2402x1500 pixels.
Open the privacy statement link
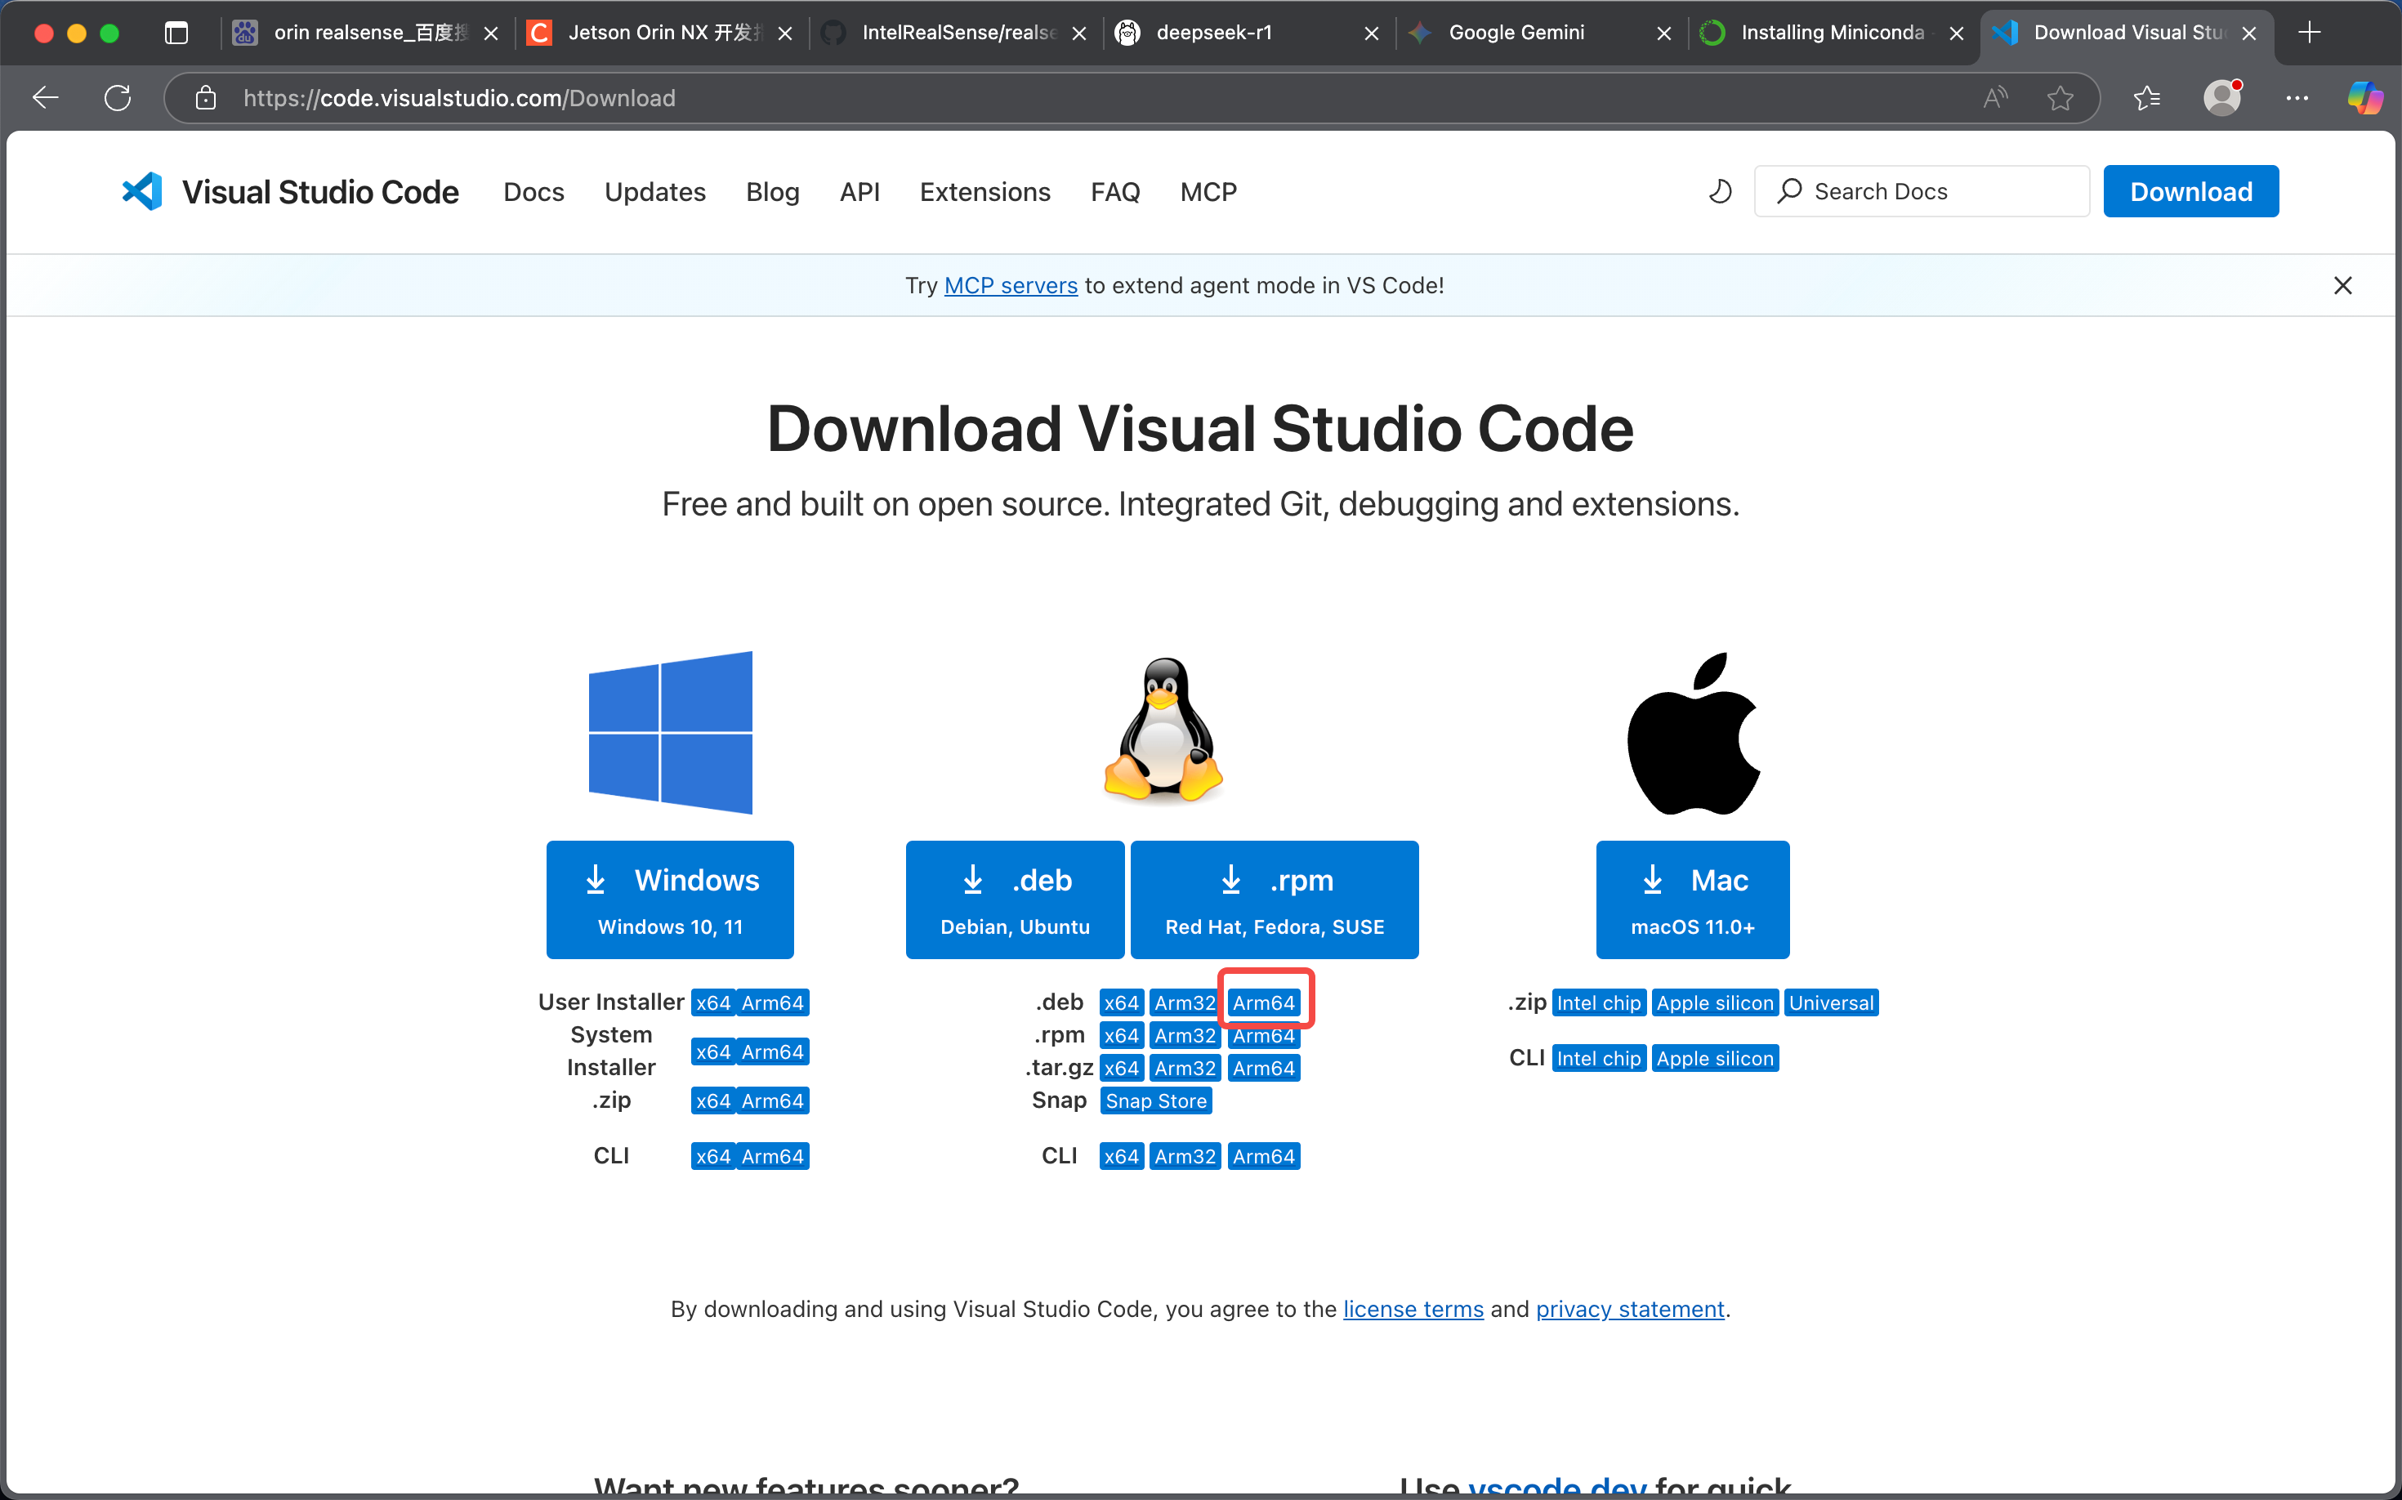click(x=1630, y=1310)
